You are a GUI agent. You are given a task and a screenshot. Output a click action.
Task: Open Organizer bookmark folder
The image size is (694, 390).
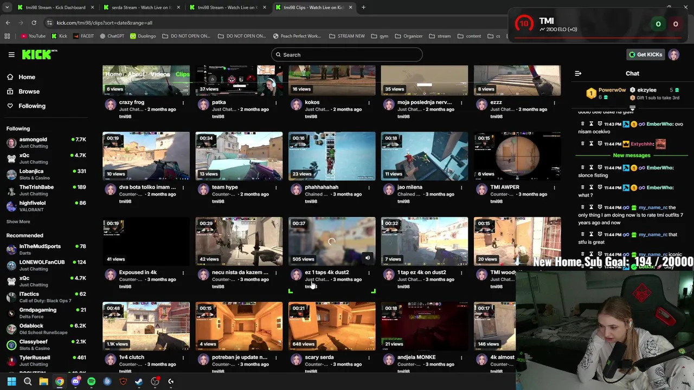pos(409,36)
